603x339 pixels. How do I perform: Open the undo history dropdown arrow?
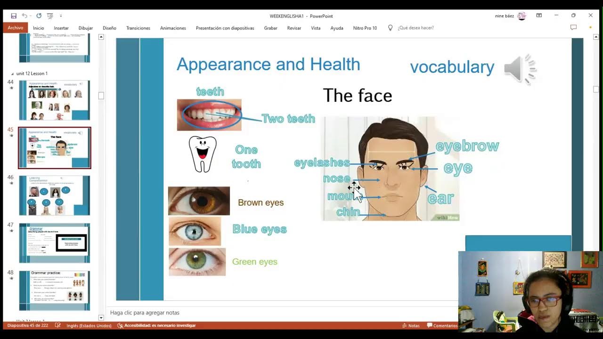pos(31,16)
